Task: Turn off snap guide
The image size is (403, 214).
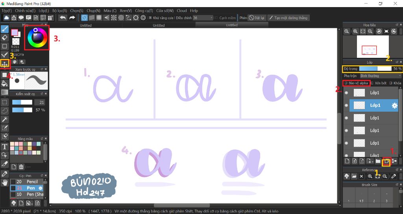Action: [x=84, y=18]
